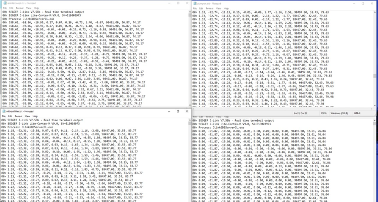Click 'Process: JLinkGDBServerCL.exe' line in withoutfilter.txt
The width and height of the screenshot is (378, 202).
pyautogui.click(x=27, y=127)
